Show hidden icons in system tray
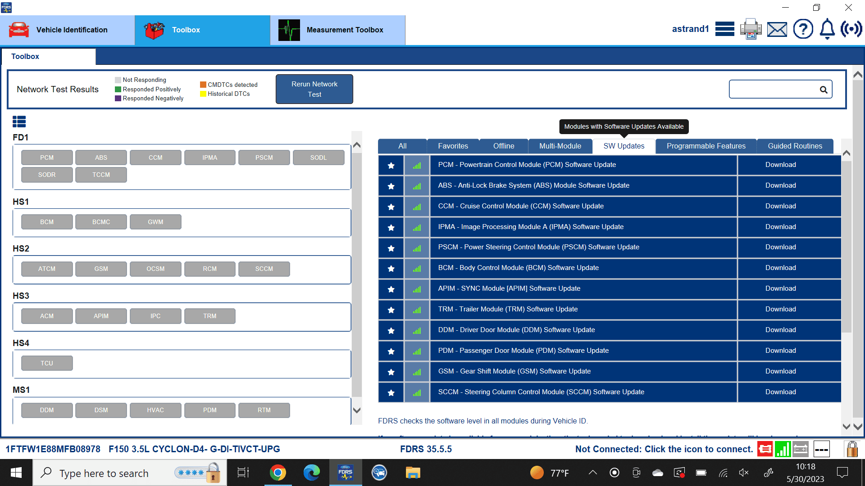Viewport: 865px width, 486px height. coord(593,472)
